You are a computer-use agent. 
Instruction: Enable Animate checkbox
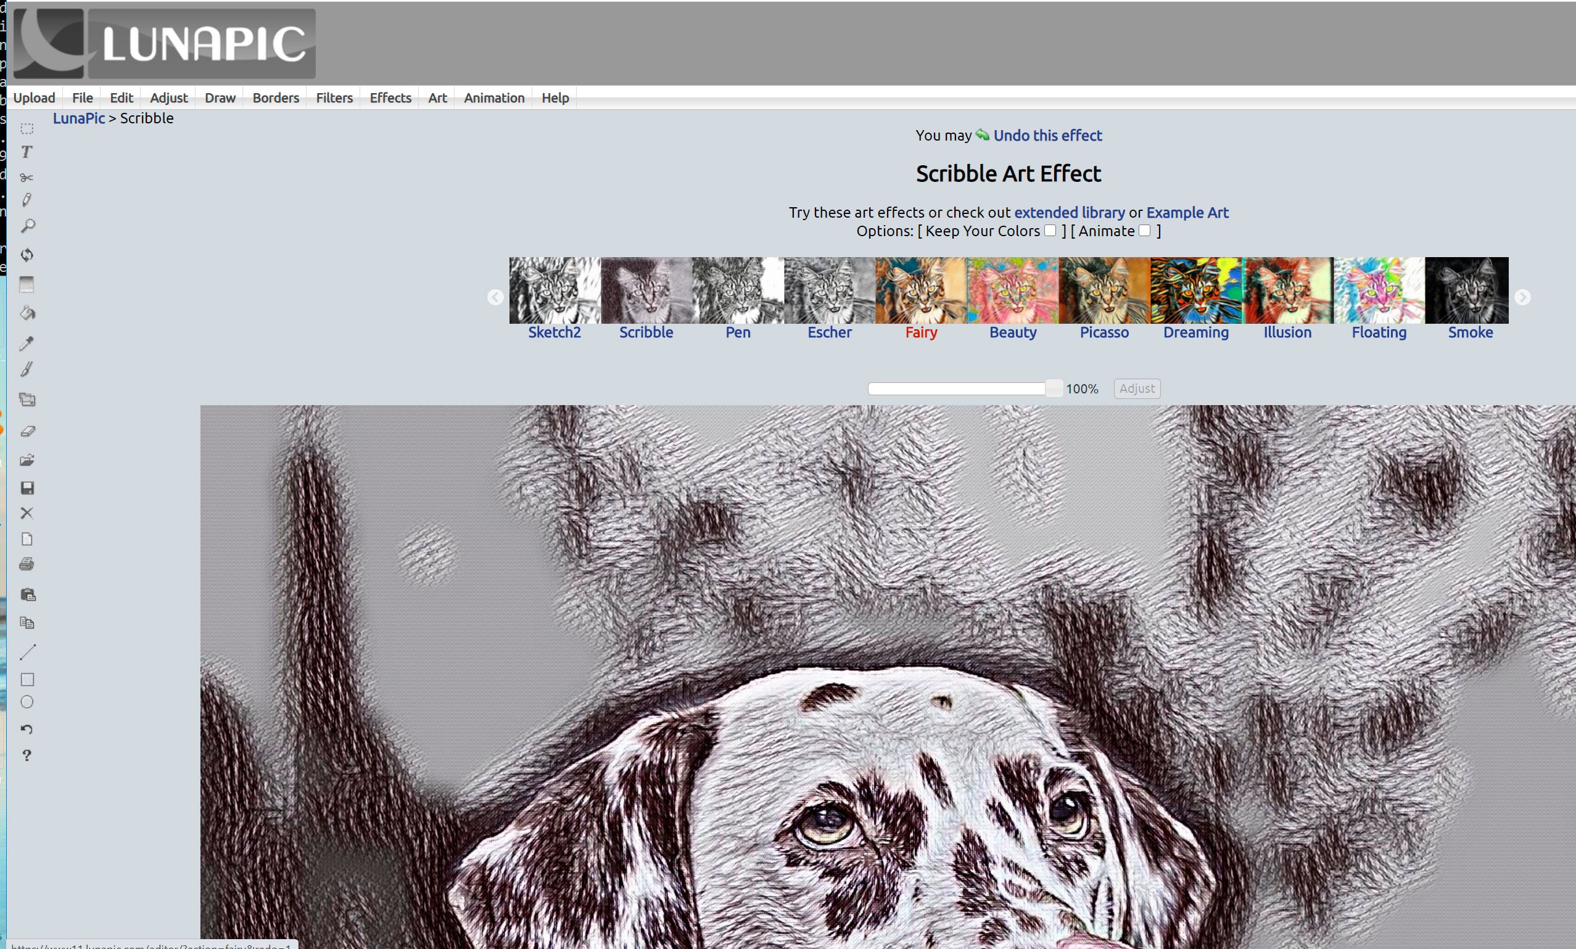pos(1145,231)
